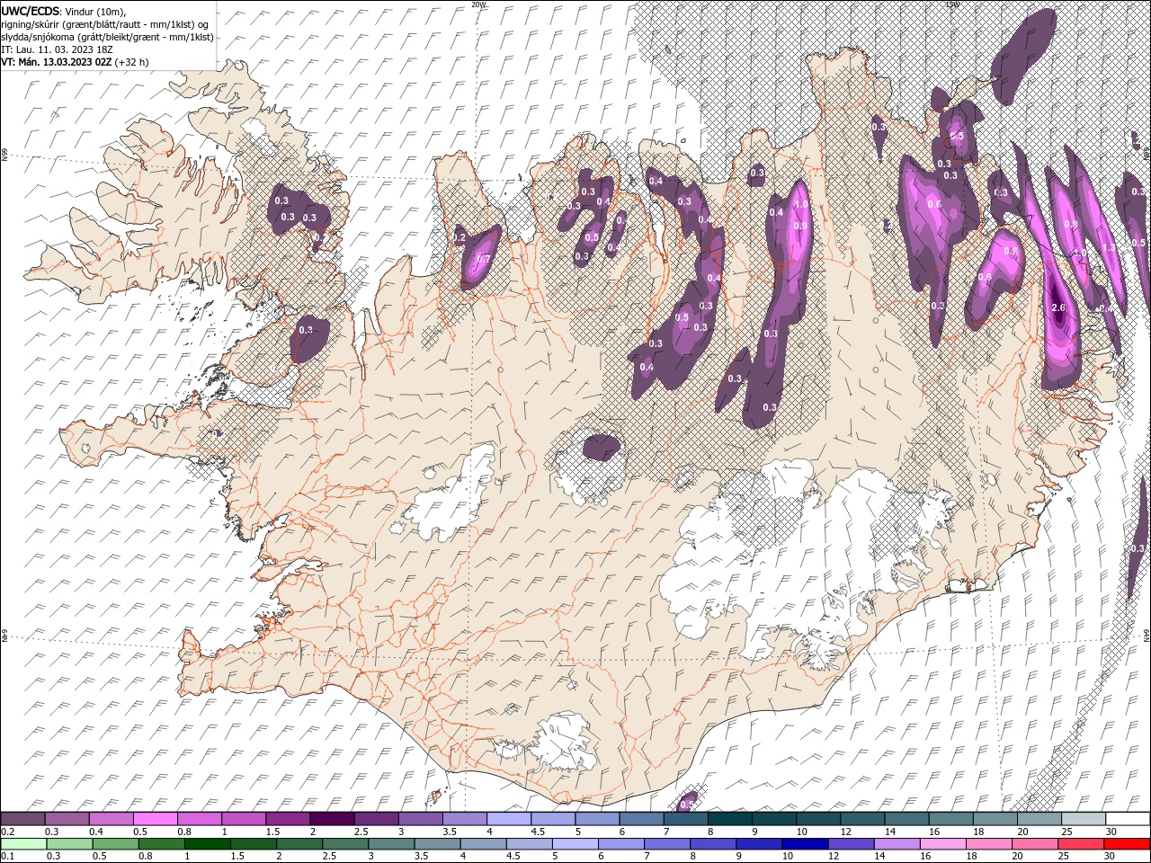Click the 20W longitude label
Image resolution: width=1151 pixels, height=863 pixels.
(478, 4)
